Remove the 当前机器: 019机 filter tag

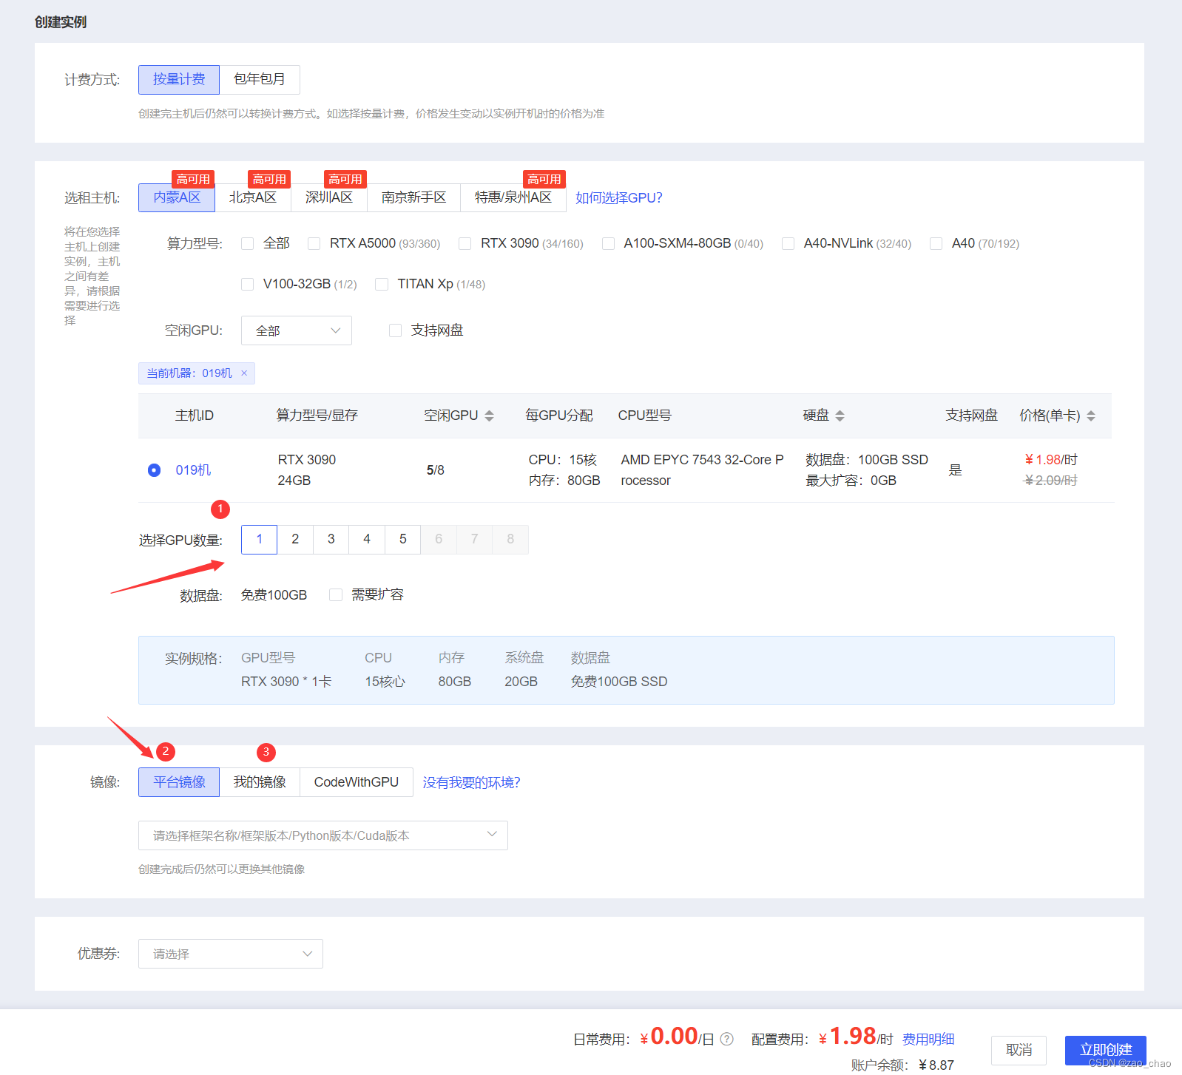[244, 373]
